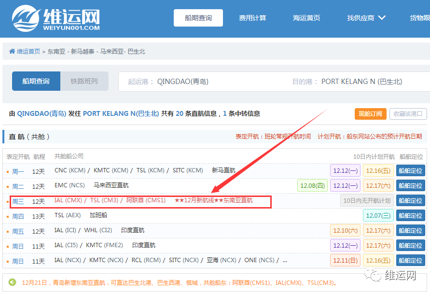Click the 收藏该港口 favorite port button
The height and width of the screenshot is (294, 430).
(408, 114)
